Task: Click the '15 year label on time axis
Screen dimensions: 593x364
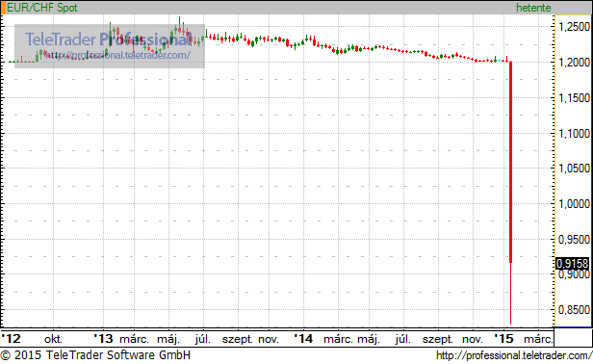Action: (503, 339)
